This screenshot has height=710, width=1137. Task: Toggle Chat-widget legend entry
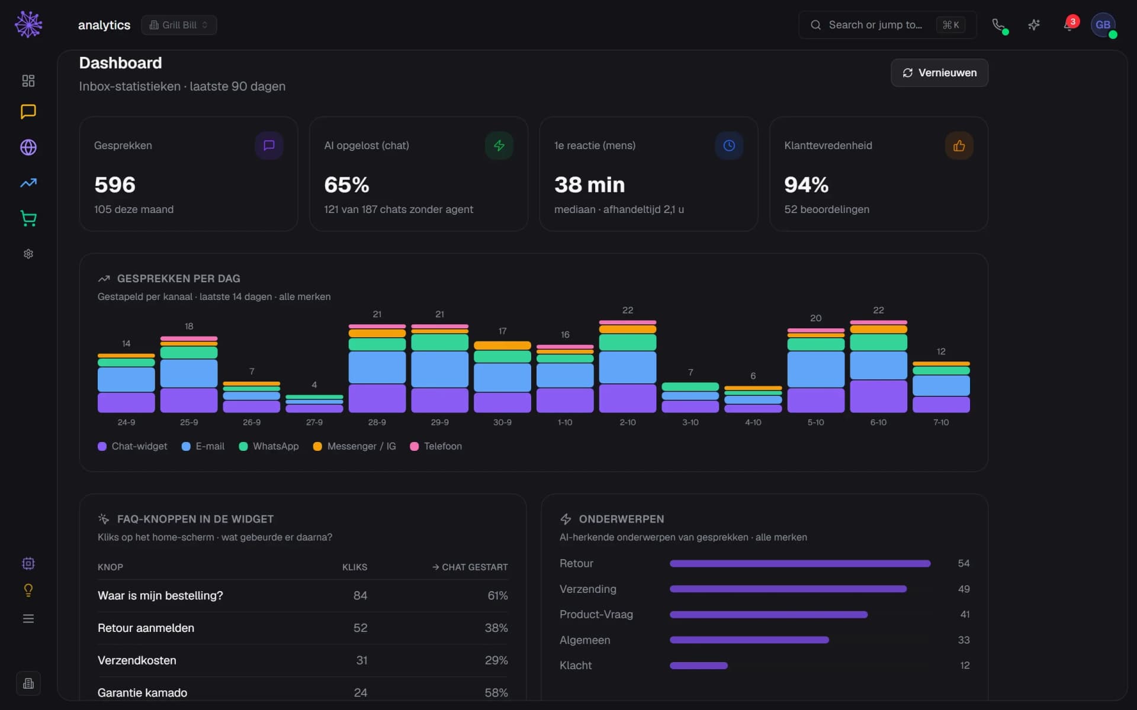tap(133, 446)
